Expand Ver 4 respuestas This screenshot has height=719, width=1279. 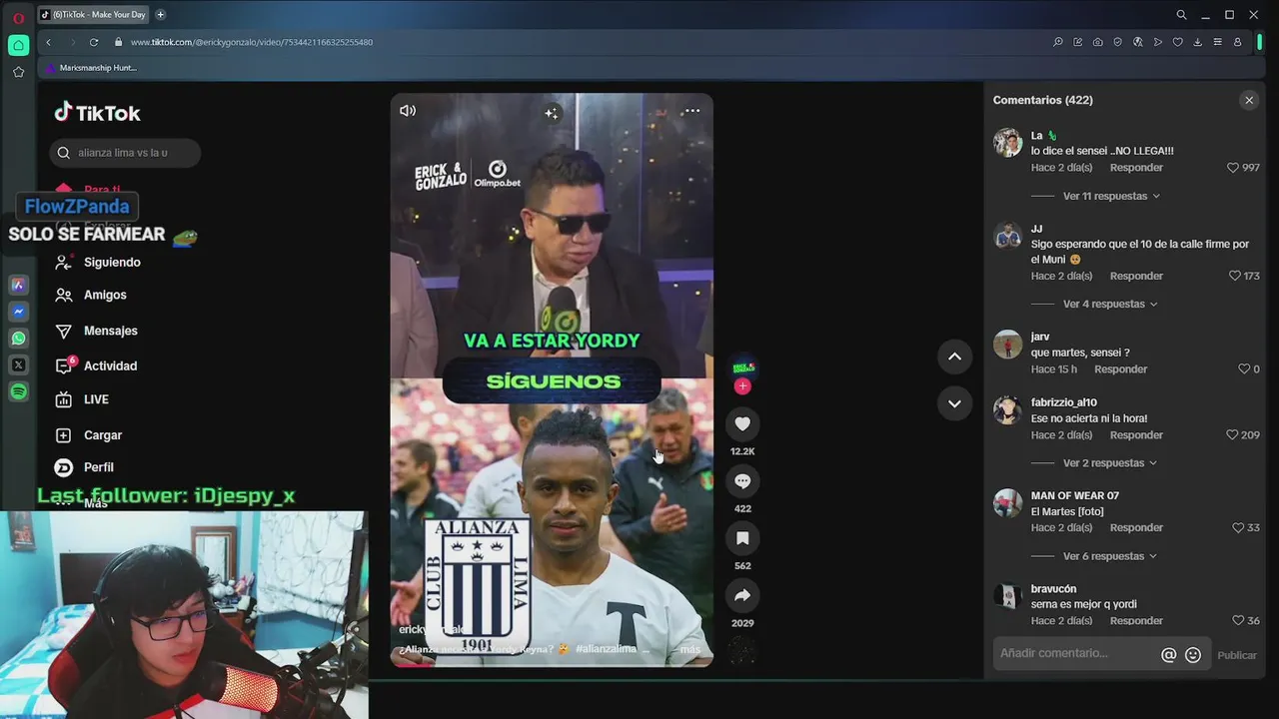pos(1110,304)
